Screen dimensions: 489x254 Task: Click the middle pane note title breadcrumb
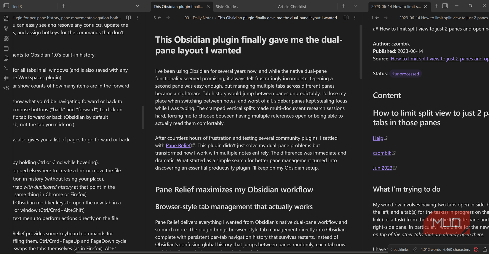pyautogui.click(x=277, y=18)
